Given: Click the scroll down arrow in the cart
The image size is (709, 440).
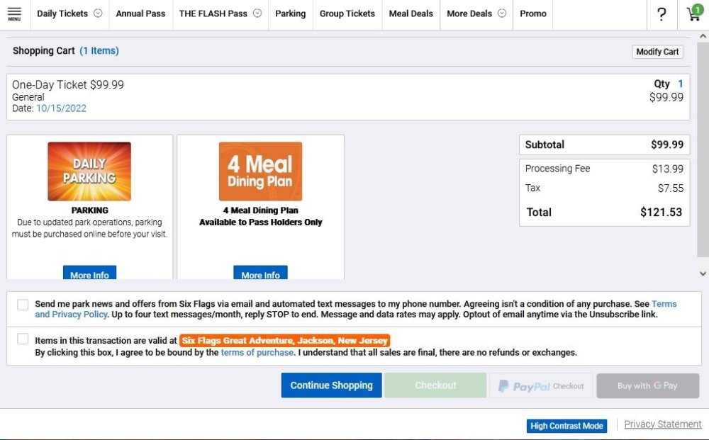Looking at the screenshot, I should [x=703, y=273].
